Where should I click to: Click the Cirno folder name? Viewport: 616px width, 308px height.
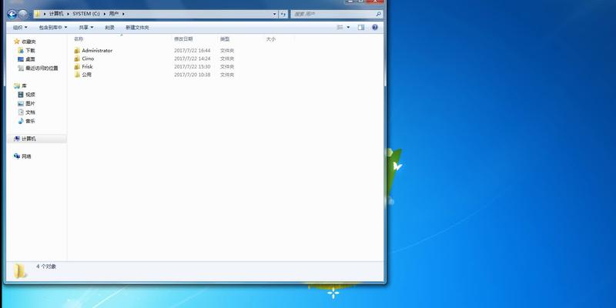click(88, 59)
